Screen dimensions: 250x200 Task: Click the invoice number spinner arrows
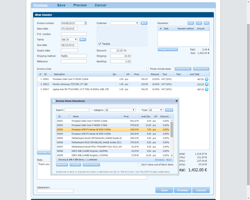(85, 23)
